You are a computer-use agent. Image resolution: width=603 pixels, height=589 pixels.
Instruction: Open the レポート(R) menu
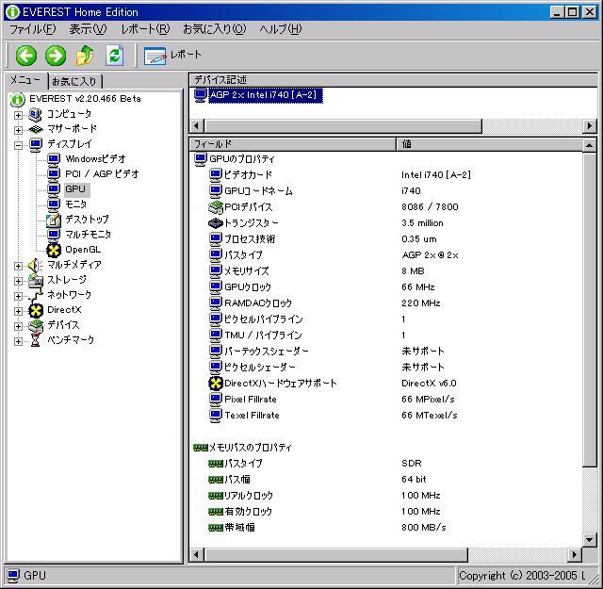click(x=145, y=29)
